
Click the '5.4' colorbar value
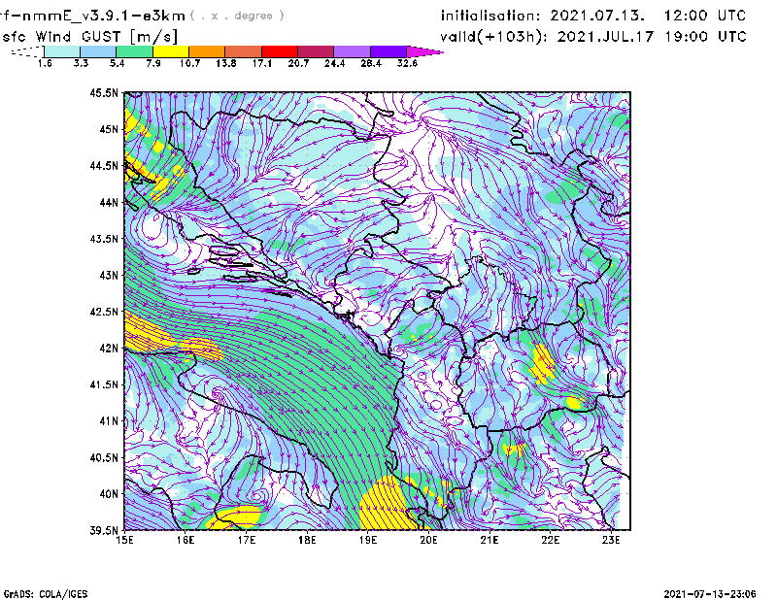pyautogui.click(x=117, y=63)
